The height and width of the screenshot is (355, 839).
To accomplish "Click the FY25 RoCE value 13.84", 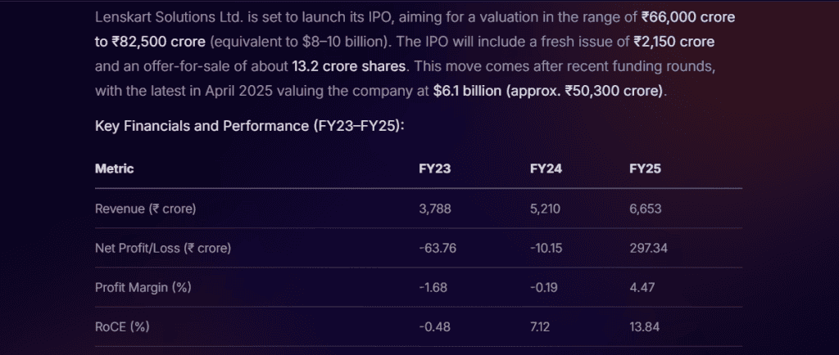I will pyautogui.click(x=645, y=326).
